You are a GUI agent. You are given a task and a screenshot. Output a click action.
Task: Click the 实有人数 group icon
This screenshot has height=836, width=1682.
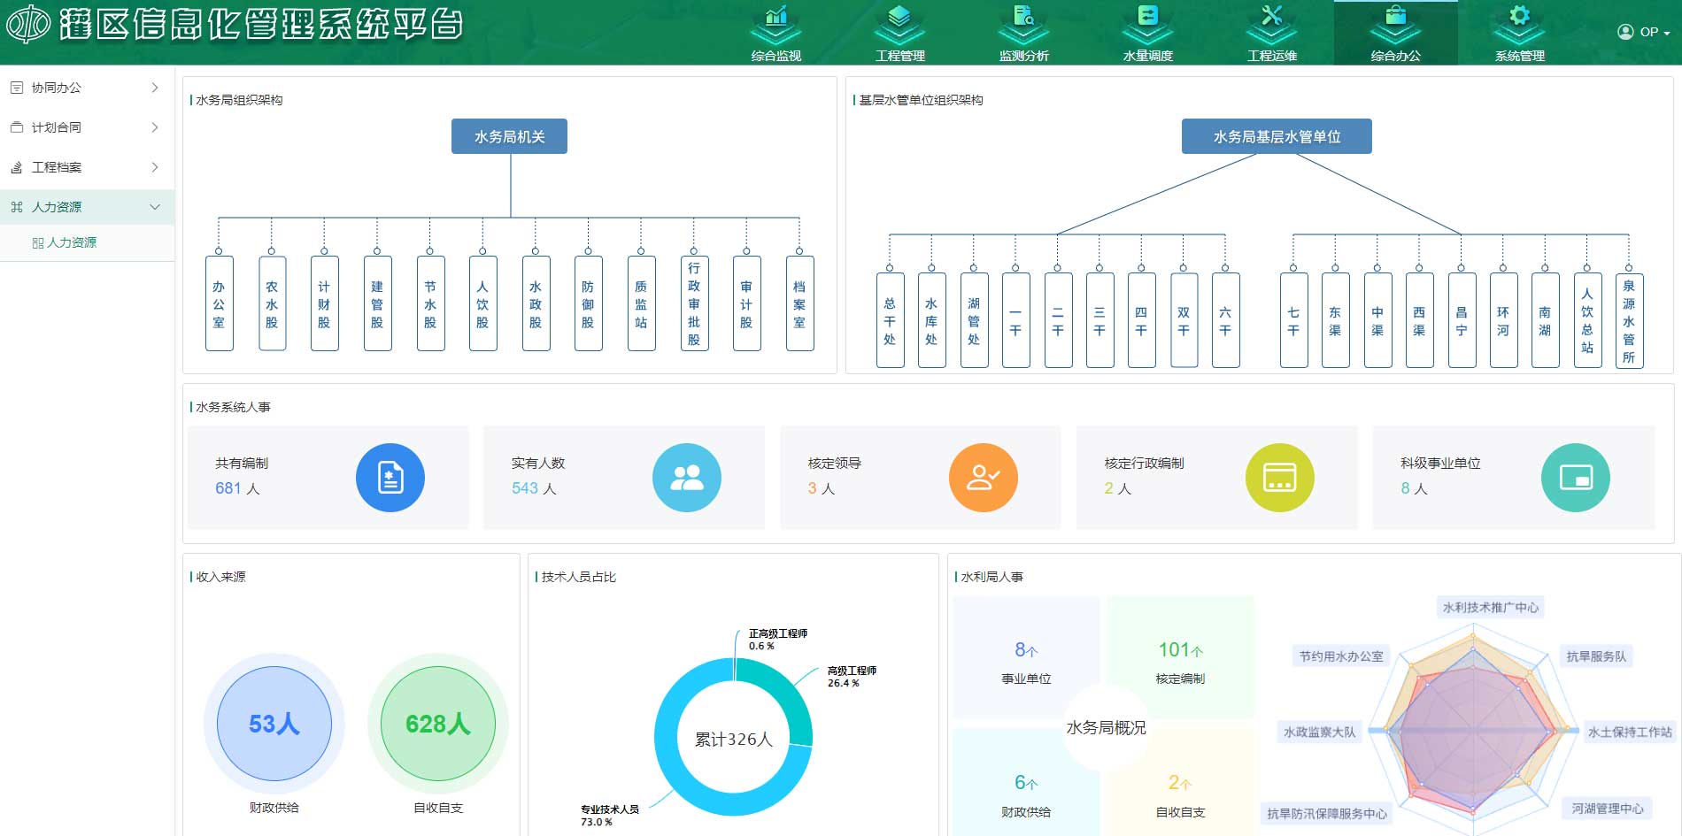686,478
